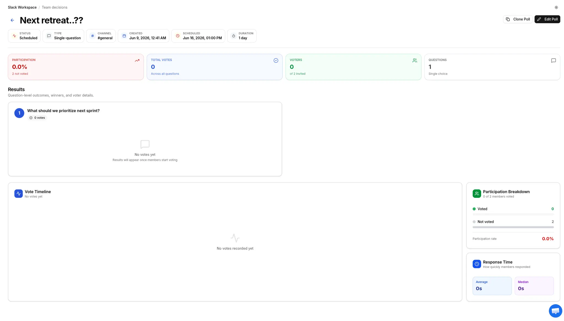This screenshot has height=321, width=564.
Task: Click the 0 votes badge
Action: point(37,118)
